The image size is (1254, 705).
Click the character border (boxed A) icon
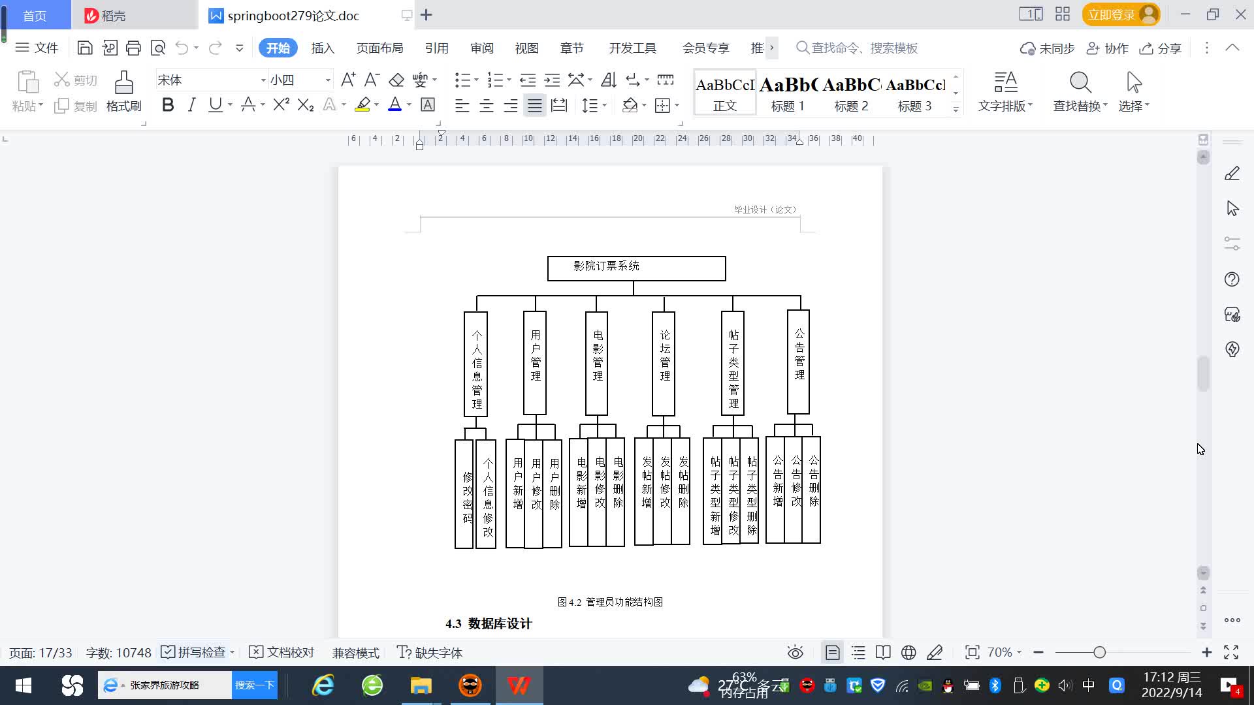pyautogui.click(x=428, y=104)
